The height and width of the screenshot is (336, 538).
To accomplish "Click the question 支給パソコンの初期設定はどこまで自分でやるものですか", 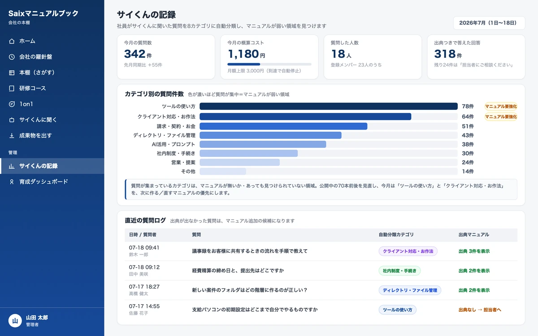I will (255, 310).
